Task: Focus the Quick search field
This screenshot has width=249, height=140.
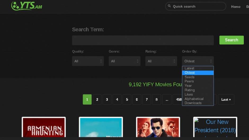Action: coord(196,6)
